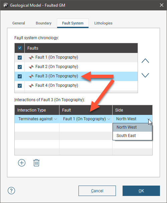Open help with question mark icon

pos(11,191)
